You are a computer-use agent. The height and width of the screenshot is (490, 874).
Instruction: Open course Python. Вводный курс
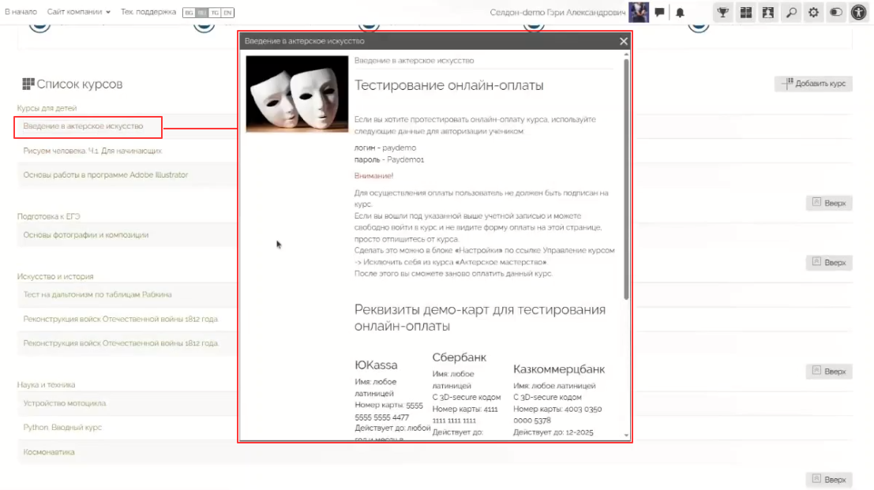62,428
